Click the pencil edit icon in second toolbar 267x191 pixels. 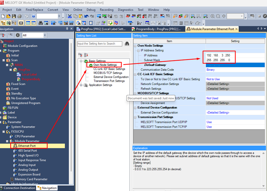pos(110,23)
